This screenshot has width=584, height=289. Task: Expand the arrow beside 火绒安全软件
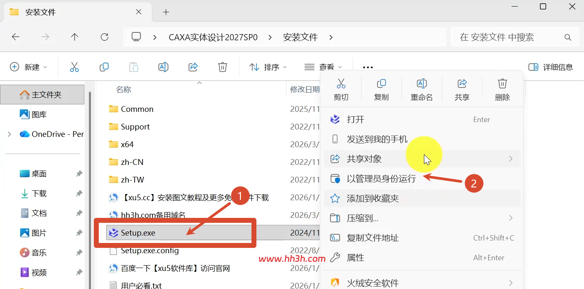(x=511, y=283)
